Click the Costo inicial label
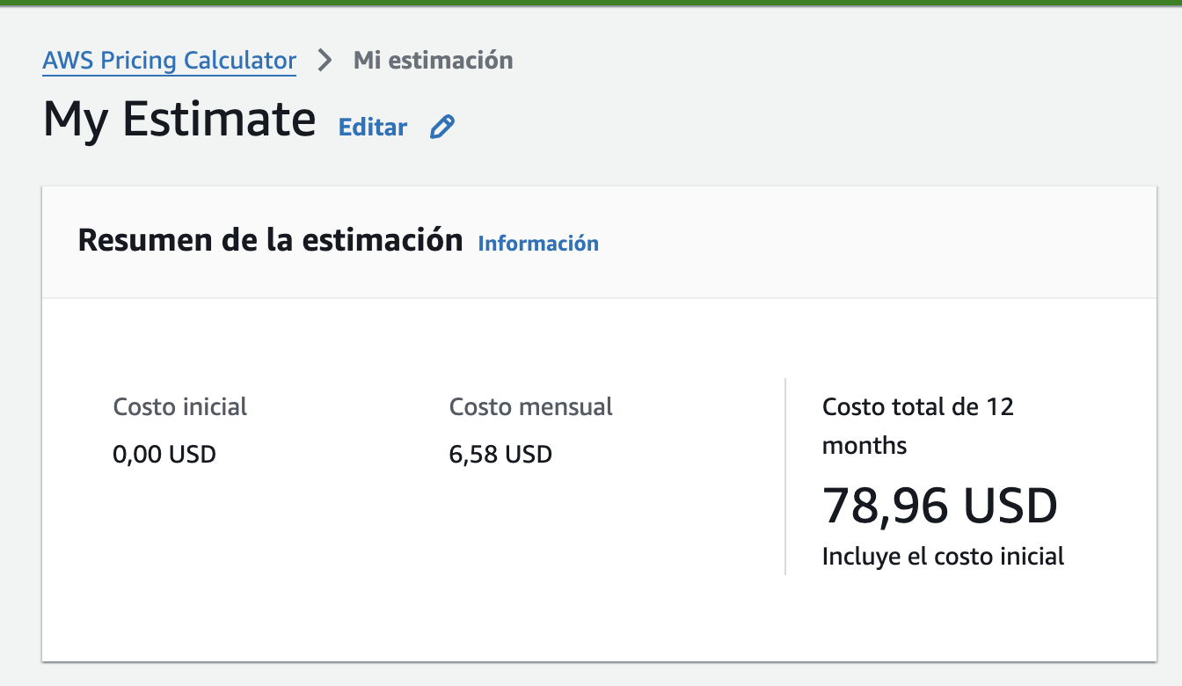Viewport: 1182px width, 686px height. [x=180, y=407]
